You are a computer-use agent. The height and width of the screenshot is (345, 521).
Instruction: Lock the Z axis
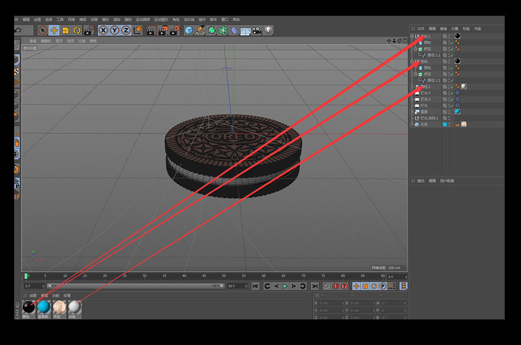(x=126, y=30)
